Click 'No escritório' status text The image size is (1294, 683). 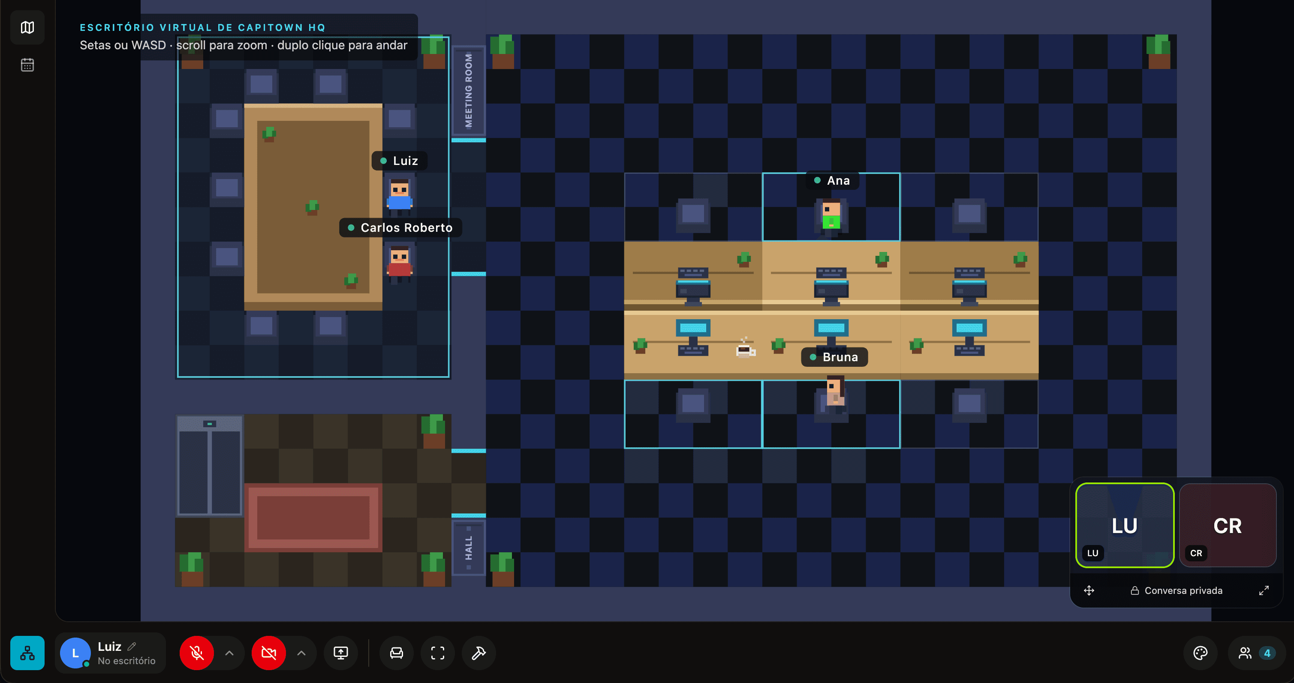(x=126, y=661)
